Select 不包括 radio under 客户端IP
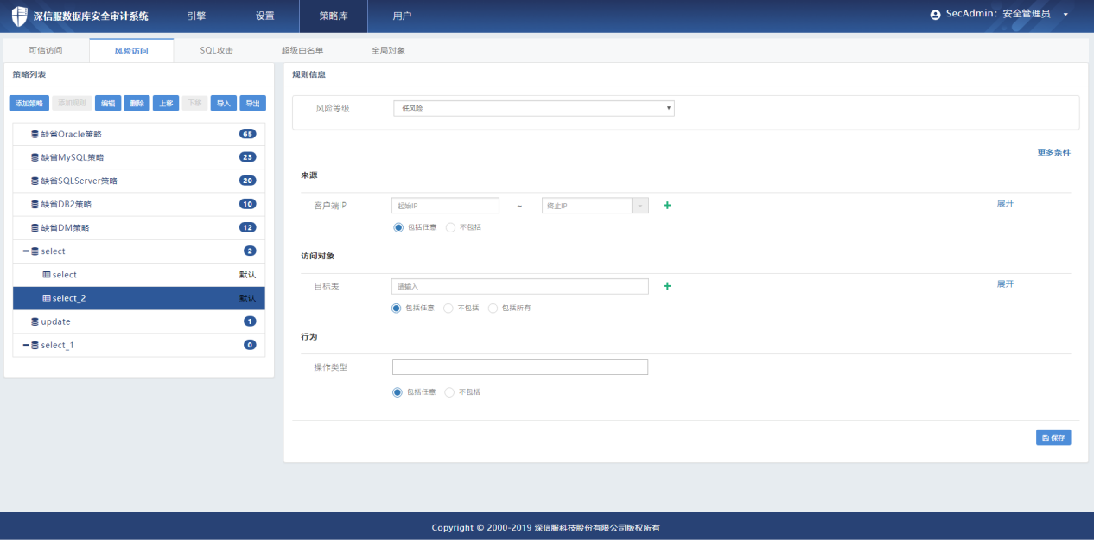1094x541 pixels. pos(450,227)
